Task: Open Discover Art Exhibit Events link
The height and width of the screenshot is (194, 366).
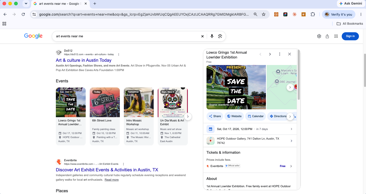Action: coord(107,170)
